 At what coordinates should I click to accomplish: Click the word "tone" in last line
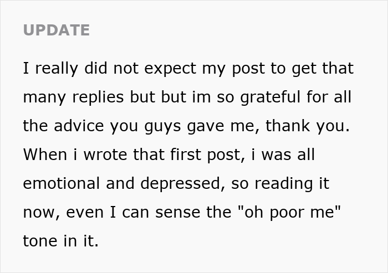point(40,241)
